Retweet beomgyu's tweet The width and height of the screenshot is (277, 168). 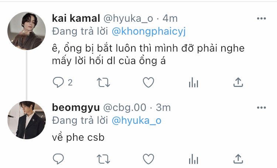click(x=103, y=159)
